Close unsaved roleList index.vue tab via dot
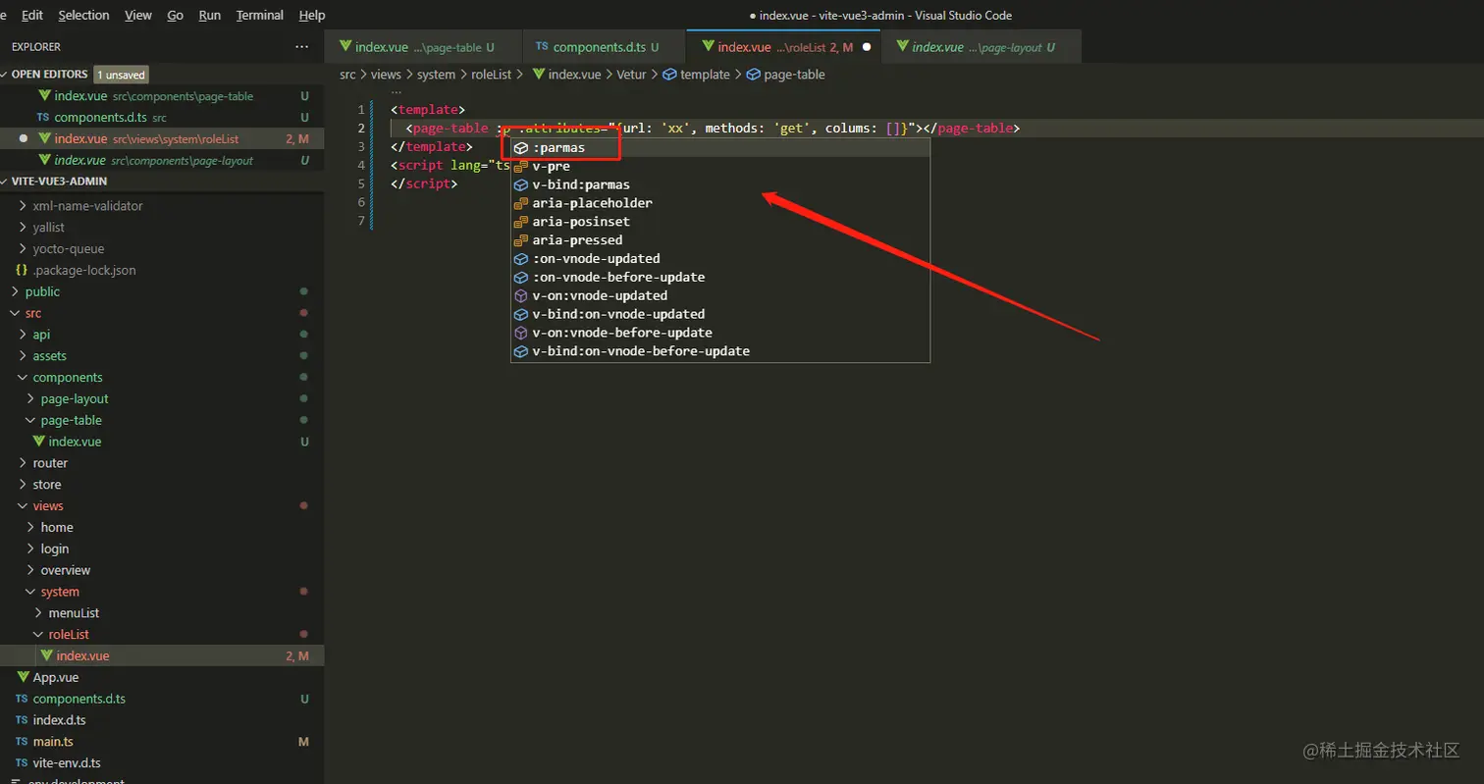Viewport: 1484px width, 784px height. [867, 47]
